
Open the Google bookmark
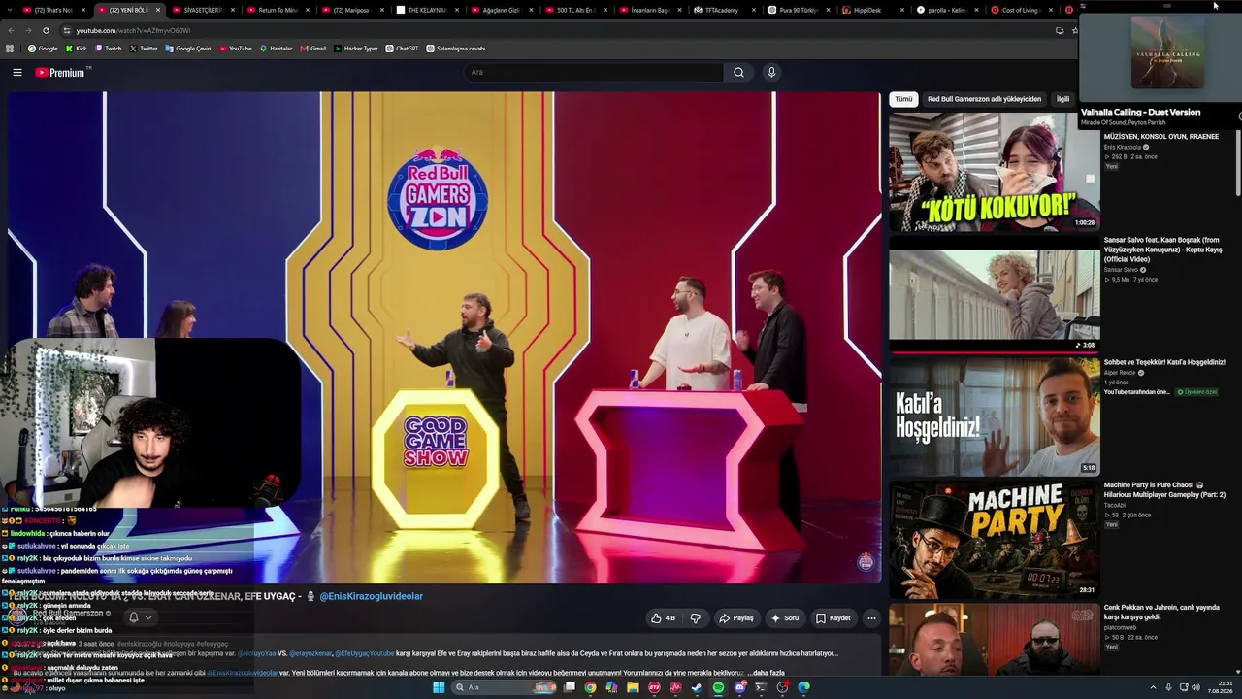coord(43,49)
